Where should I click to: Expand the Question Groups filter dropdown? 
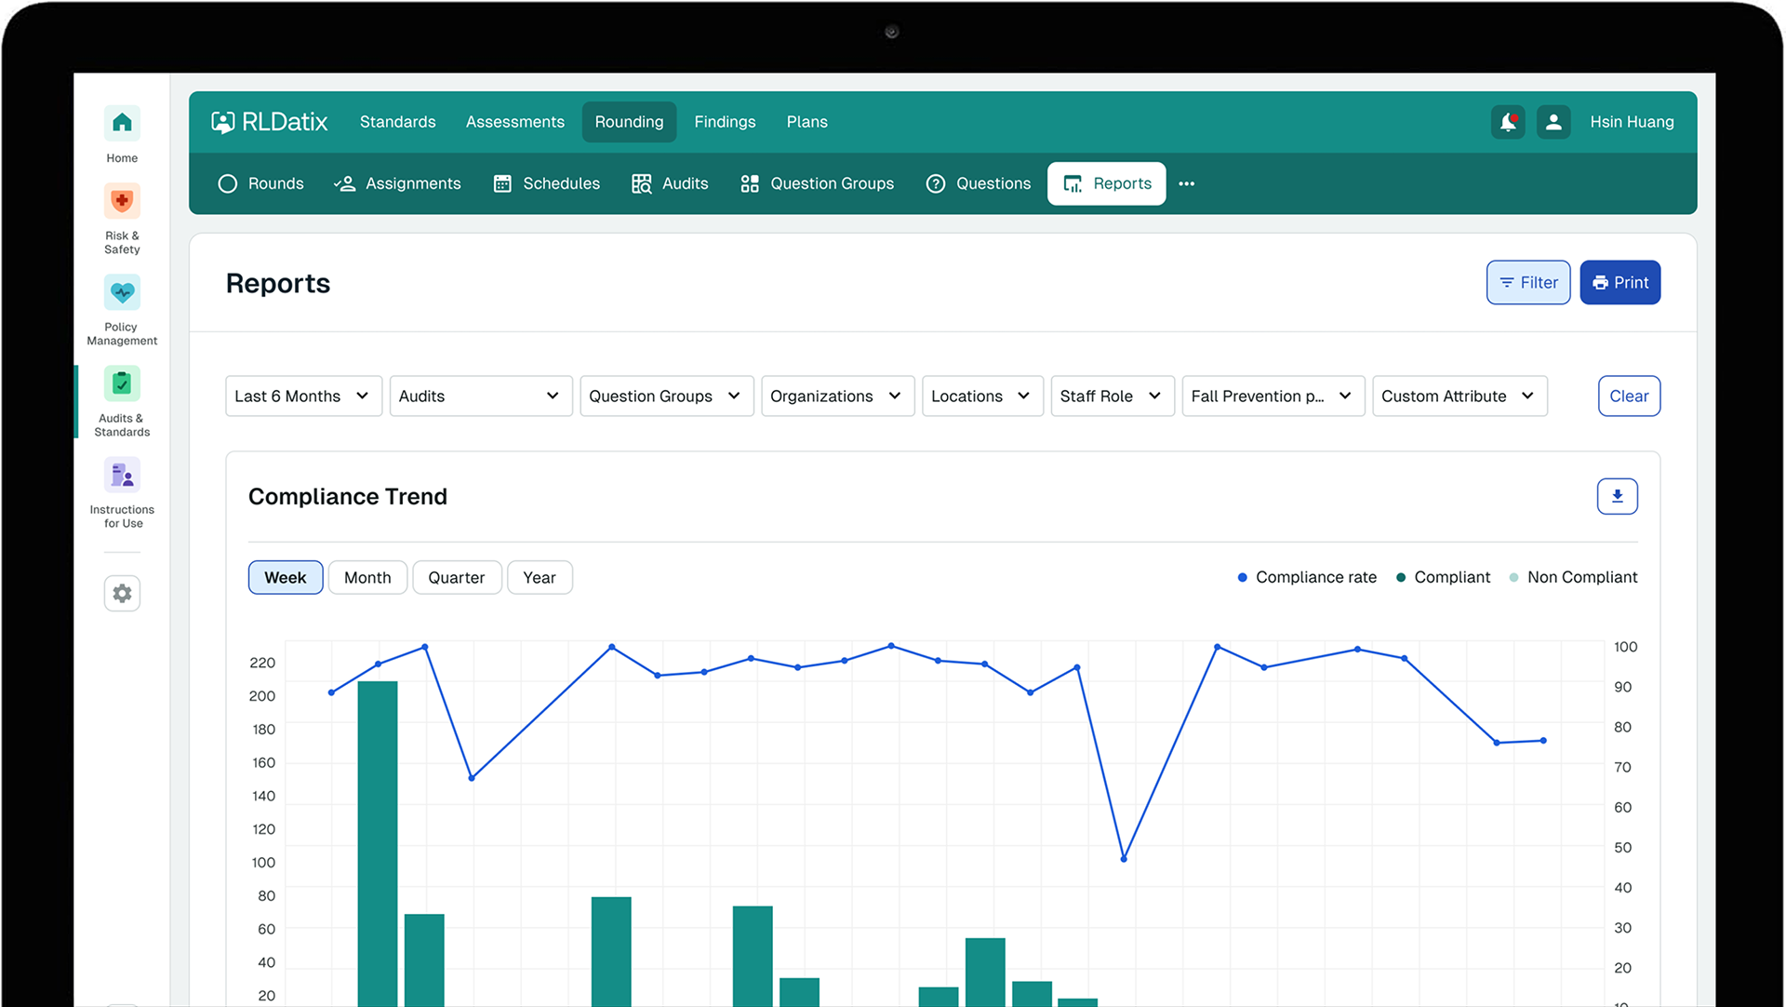coord(667,396)
